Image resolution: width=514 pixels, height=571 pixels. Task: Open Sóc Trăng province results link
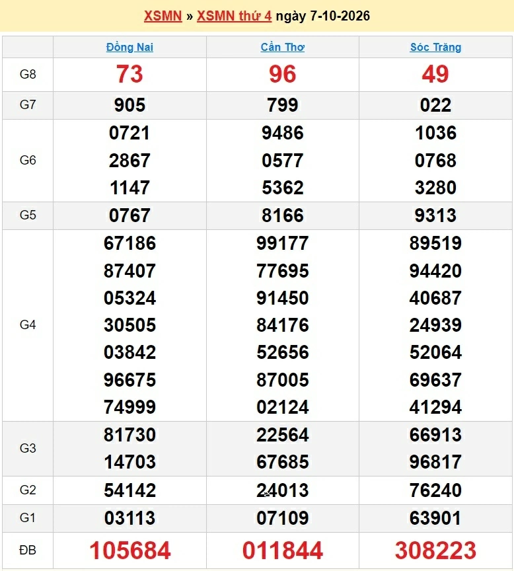435,47
